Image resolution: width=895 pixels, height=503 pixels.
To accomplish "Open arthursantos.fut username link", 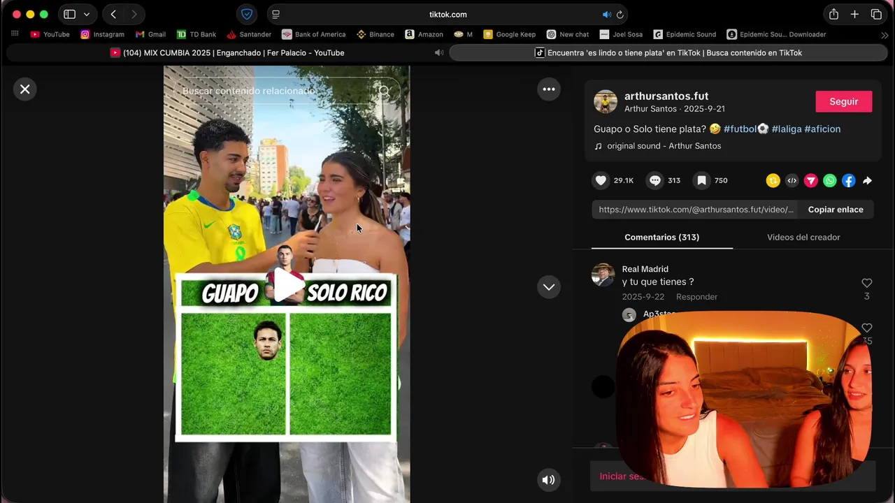I will point(666,96).
